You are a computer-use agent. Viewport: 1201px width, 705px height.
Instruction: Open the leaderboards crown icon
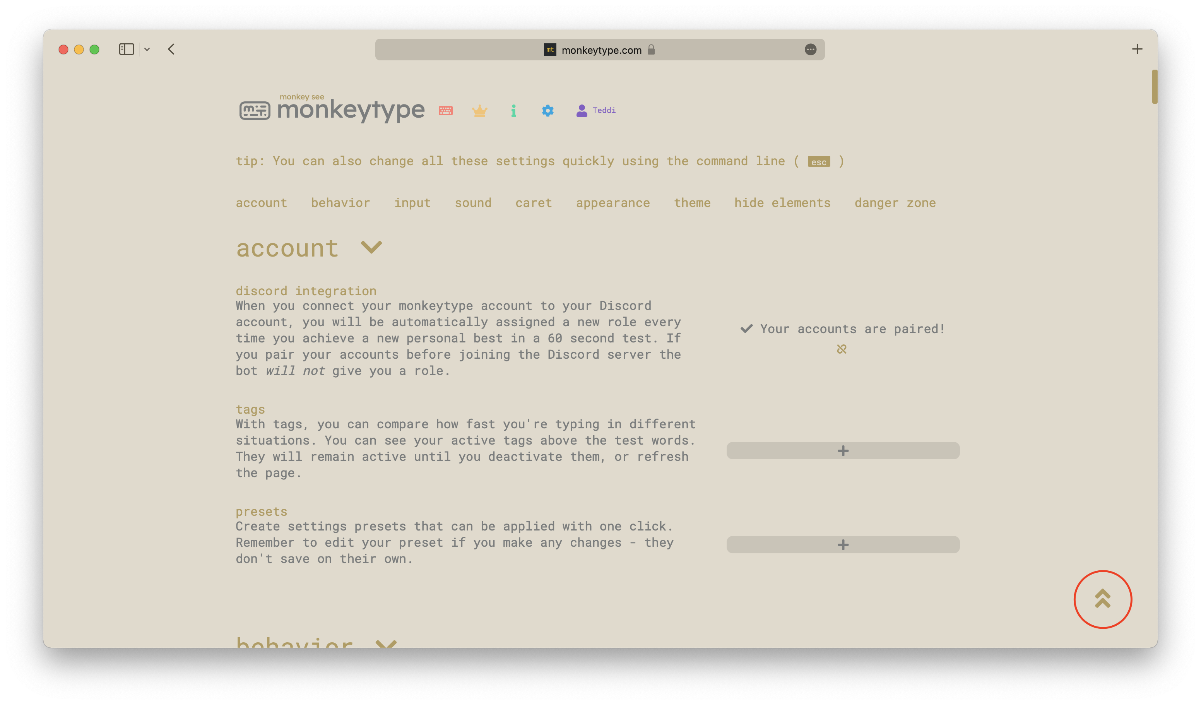479,111
